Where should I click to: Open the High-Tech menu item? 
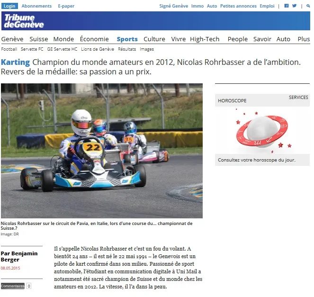[x=205, y=39]
